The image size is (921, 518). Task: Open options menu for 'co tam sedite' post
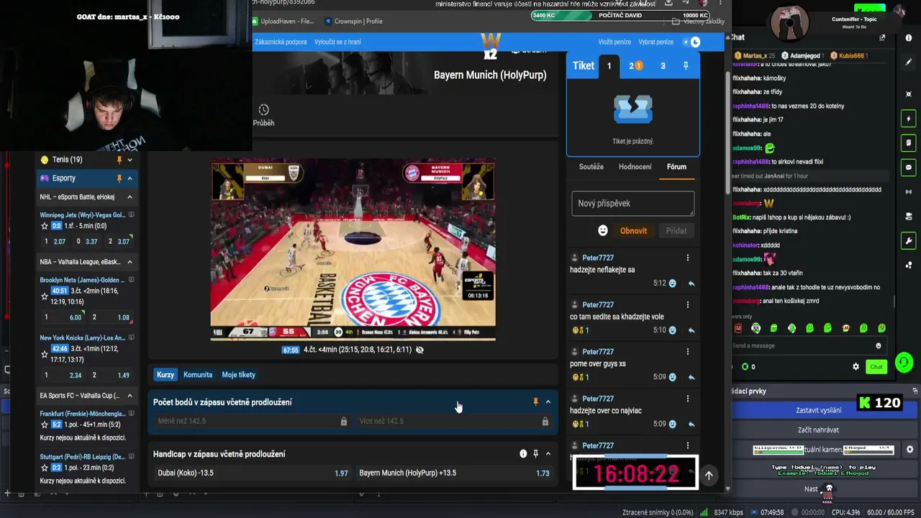click(x=687, y=304)
